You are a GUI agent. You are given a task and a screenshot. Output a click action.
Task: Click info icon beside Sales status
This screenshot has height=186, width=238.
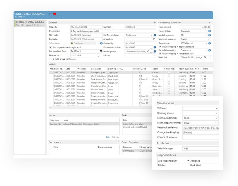[101, 43]
